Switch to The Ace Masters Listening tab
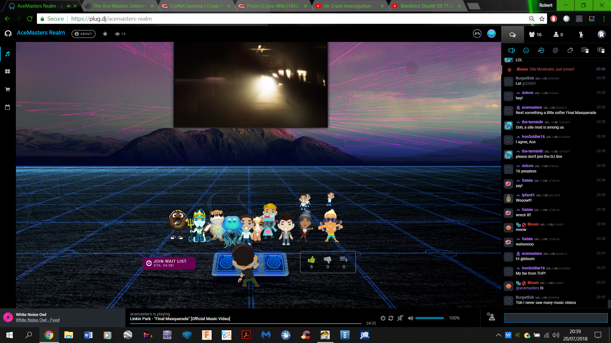The height and width of the screenshot is (343, 611). [x=119, y=6]
